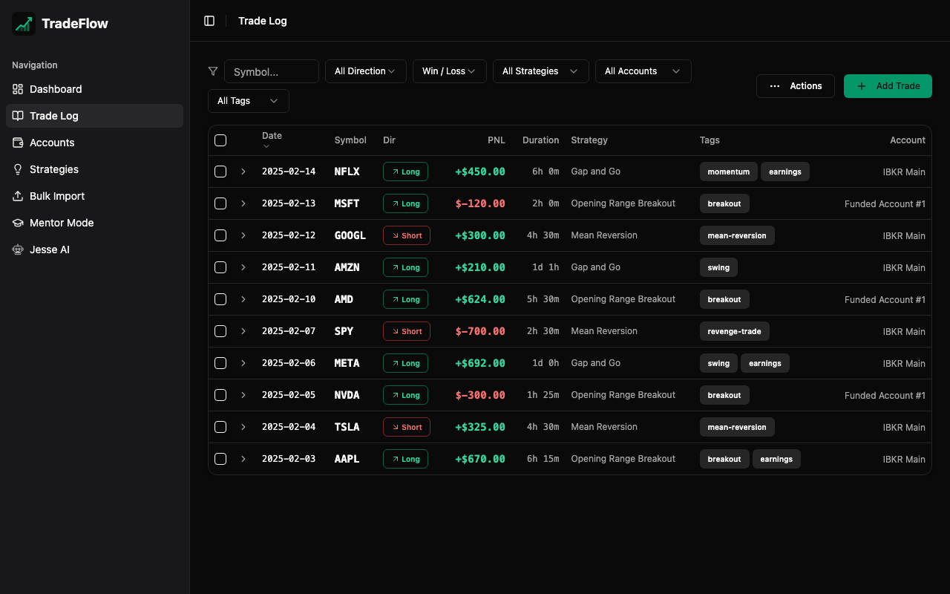Open the All Strategies dropdown
The width and height of the screenshot is (950, 594).
[540, 71]
